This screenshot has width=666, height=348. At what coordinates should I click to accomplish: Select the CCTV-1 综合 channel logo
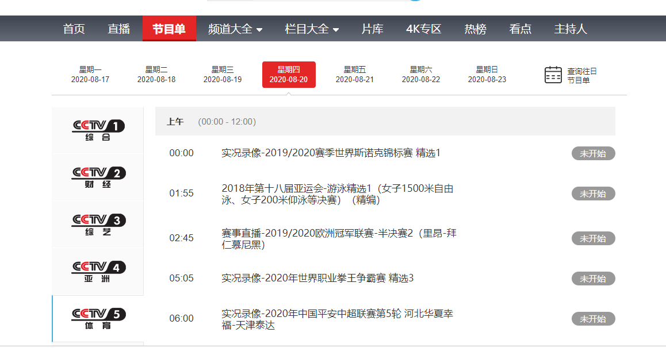pyautogui.click(x=97, y=130)
